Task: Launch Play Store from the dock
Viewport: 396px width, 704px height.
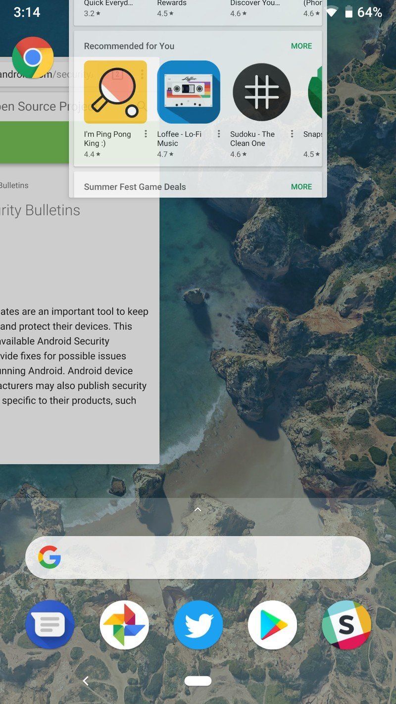Action: [272, 625]
